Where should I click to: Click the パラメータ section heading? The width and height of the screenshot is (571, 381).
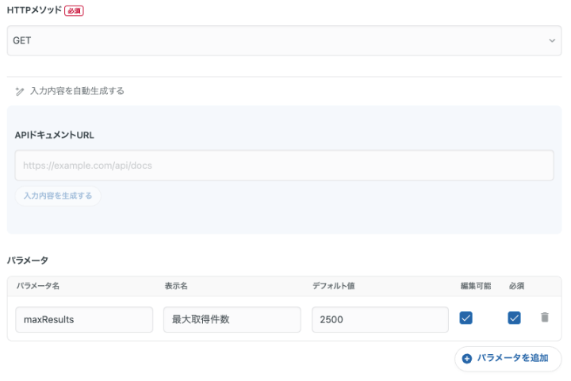pyautogui.click(x=28, y=260)
